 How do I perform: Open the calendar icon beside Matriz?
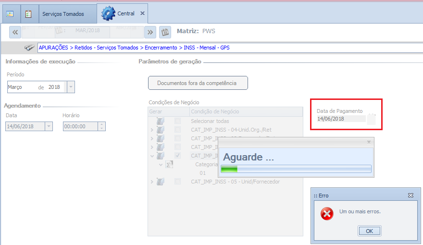[165, 32]
